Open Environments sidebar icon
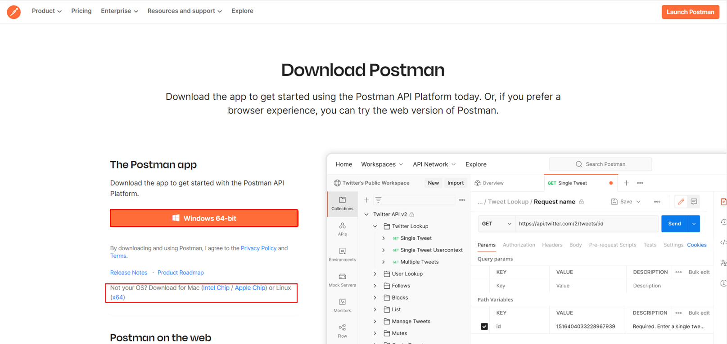This screenshot has height=344, width=727. 342,255
